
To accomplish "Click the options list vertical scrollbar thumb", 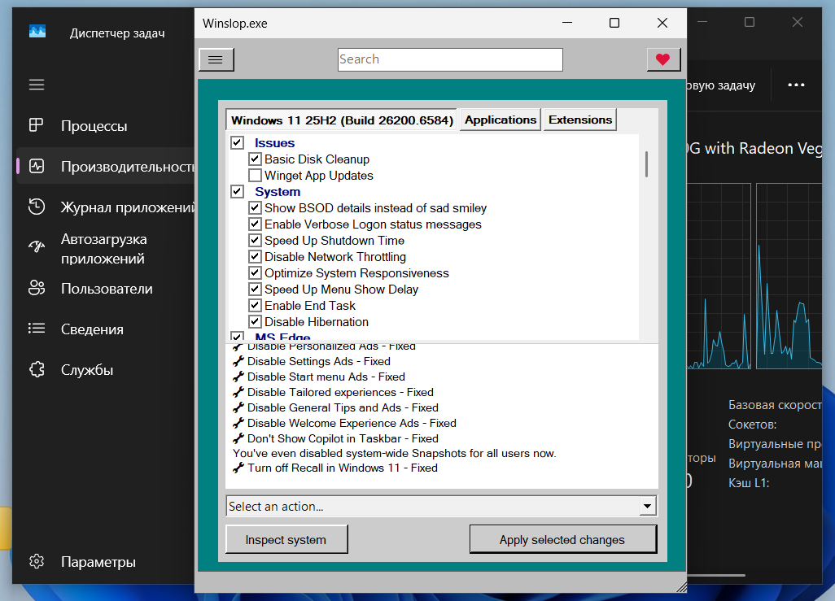I will [x=646, y=164].
